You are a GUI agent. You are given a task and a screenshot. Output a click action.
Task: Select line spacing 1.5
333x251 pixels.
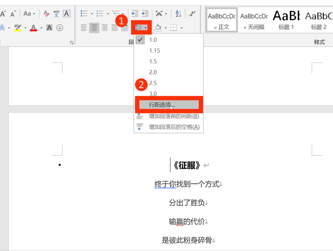point(169,61)
